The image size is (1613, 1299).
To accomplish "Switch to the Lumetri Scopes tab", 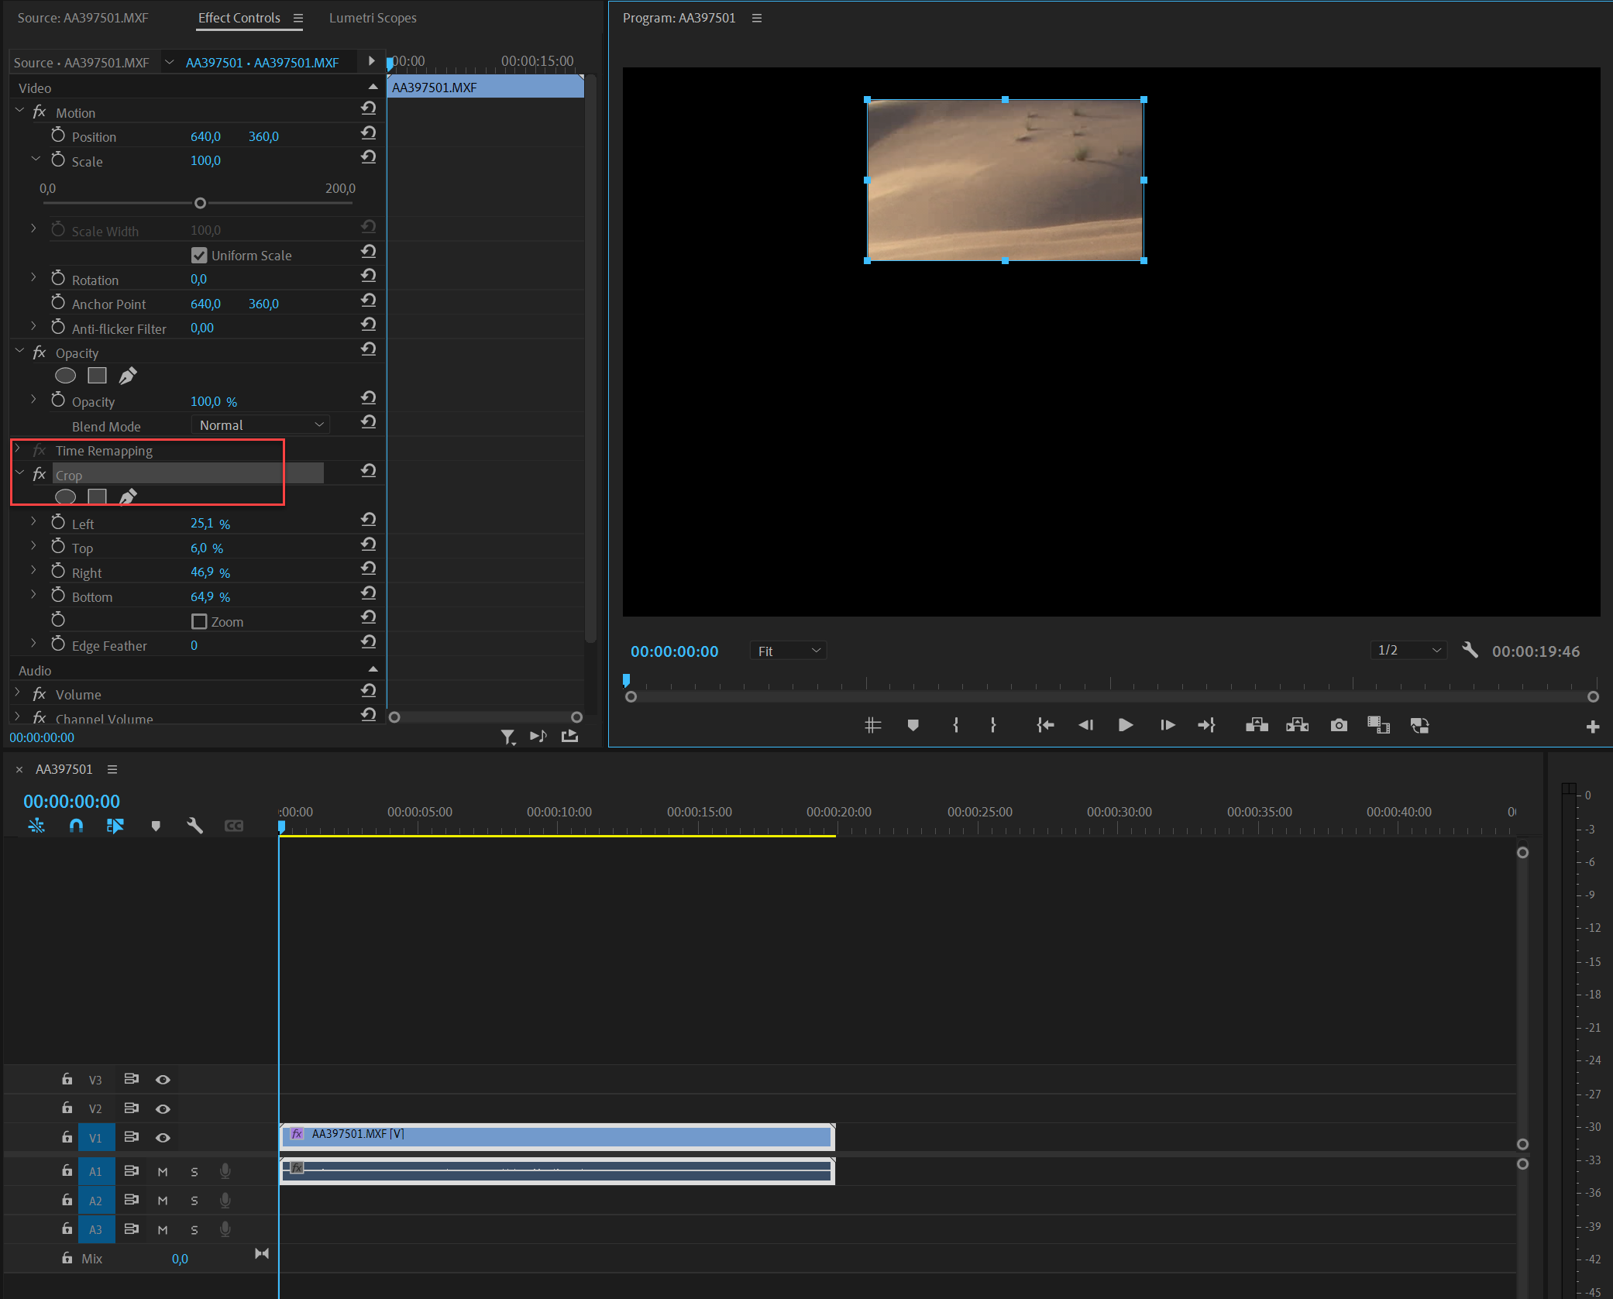I will pos(373,18).
